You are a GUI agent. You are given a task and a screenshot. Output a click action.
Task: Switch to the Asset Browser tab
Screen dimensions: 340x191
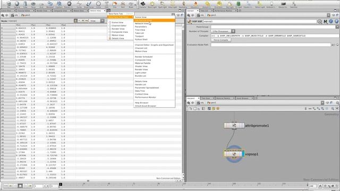tap(244, 98)
